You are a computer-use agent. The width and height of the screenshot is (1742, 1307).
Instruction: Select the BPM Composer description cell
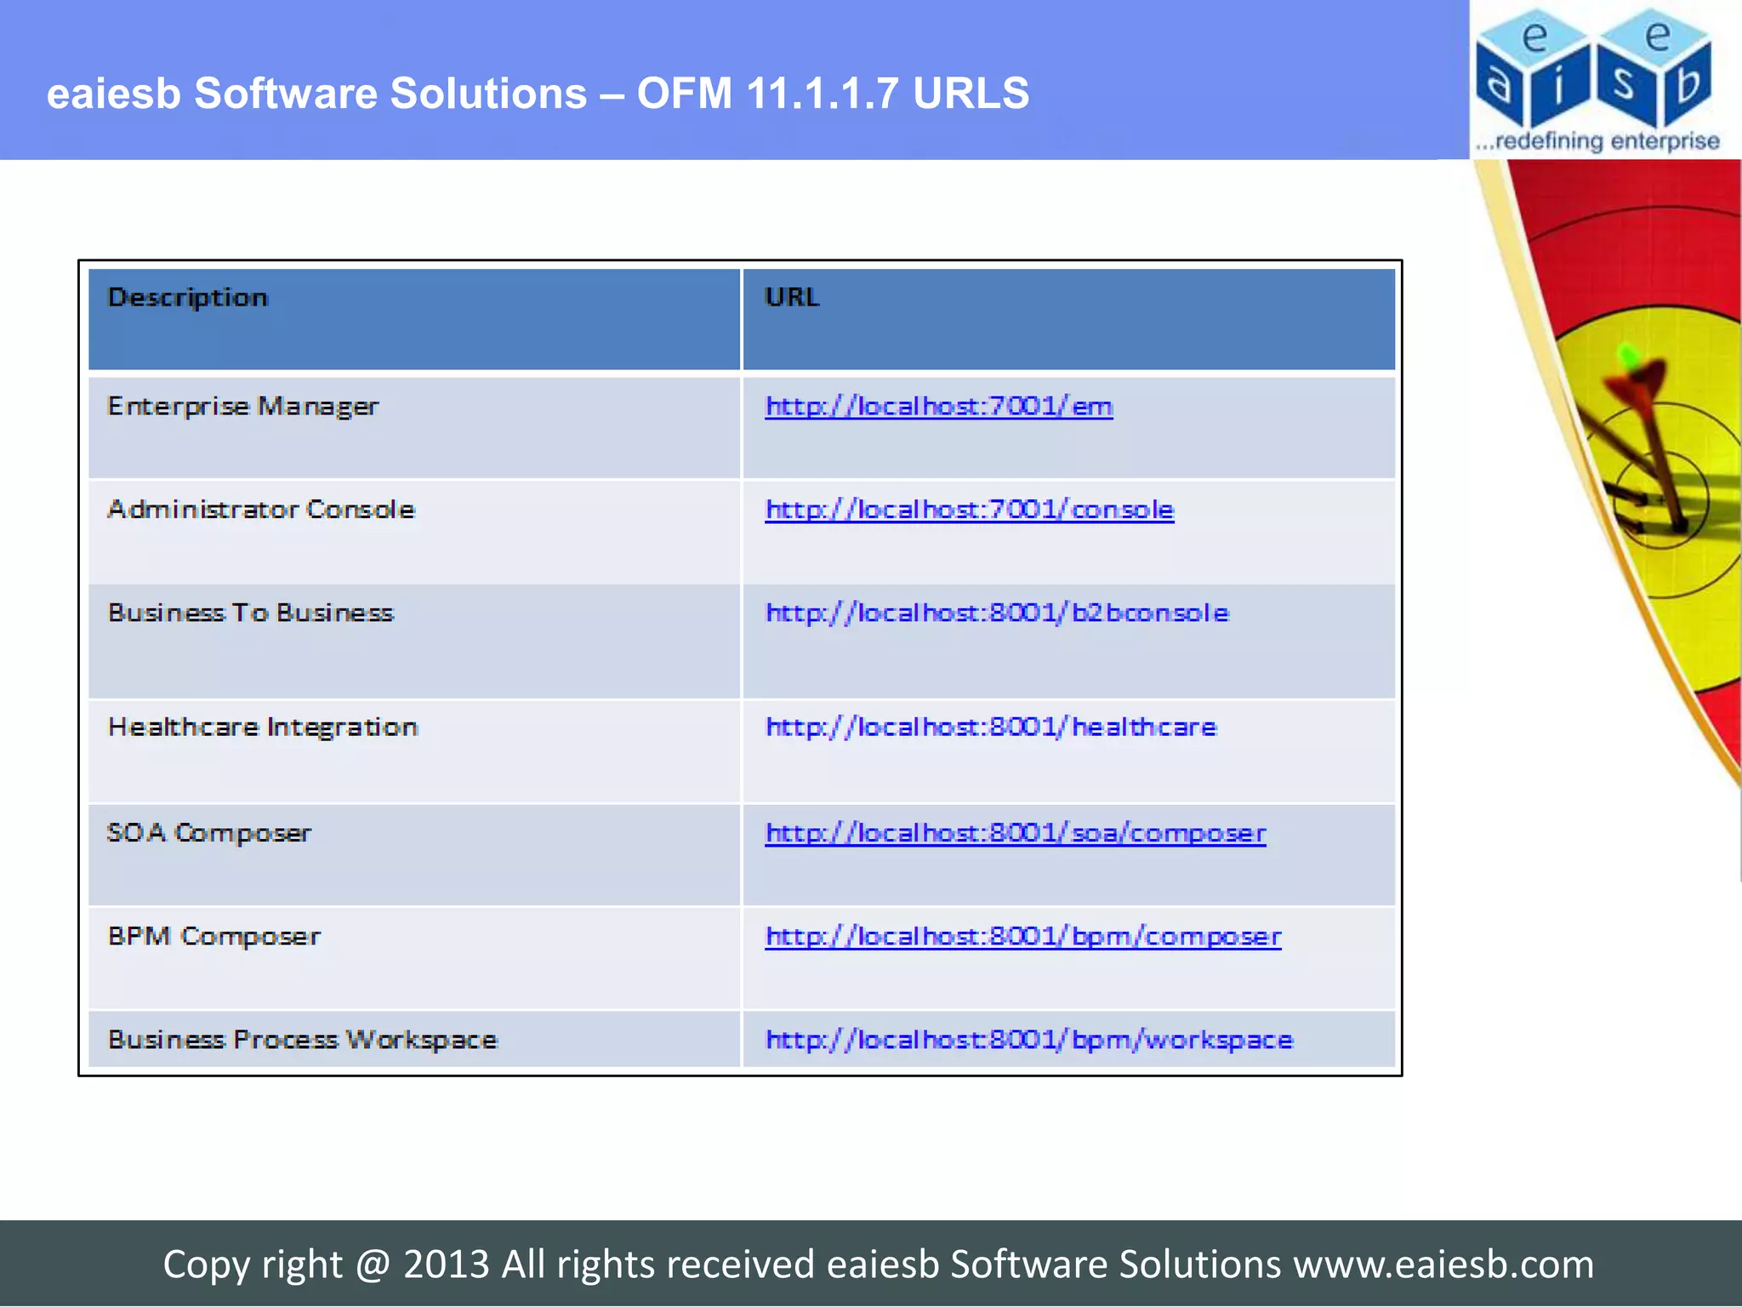pyautogui.click(x=414, y=959)
